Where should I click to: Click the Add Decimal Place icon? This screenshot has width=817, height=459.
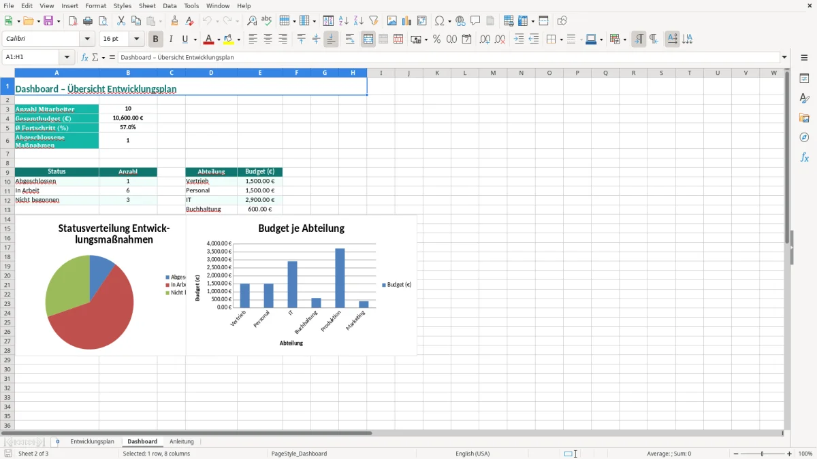coord(485,39)
